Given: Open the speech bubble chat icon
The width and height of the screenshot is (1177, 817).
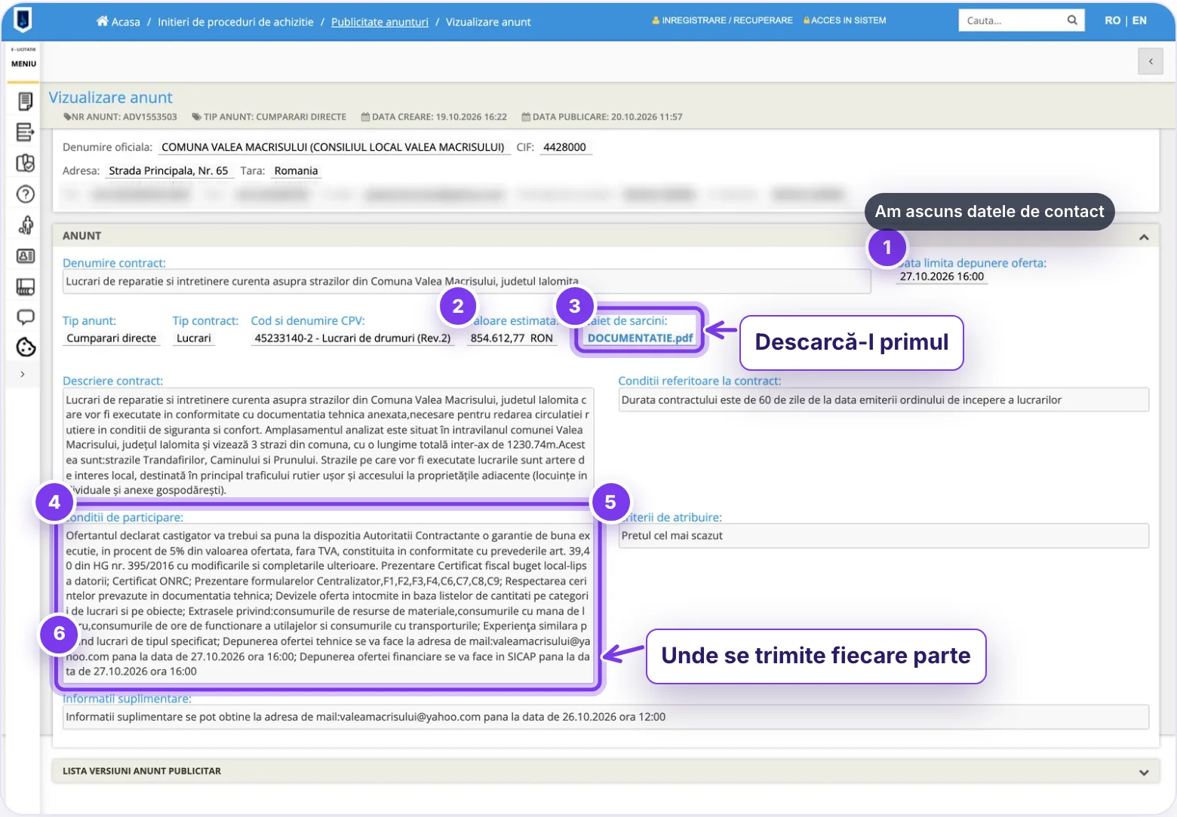Looking at the screenshot, I should [x=25, y=317].
